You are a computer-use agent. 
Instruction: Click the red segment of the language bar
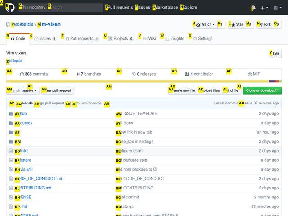click(x=277, y=81)
